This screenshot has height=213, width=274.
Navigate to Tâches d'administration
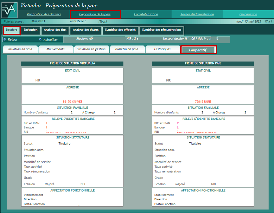tap(197, 14)
